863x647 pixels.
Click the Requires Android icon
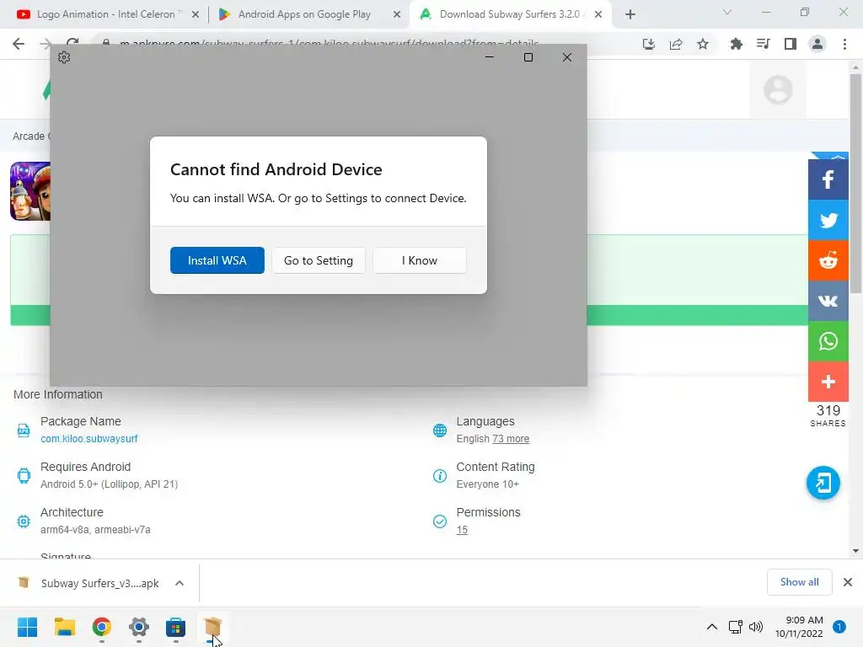[24, 475]
